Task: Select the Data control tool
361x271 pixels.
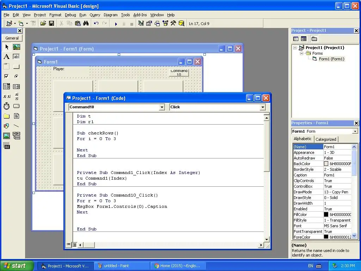Action: coord(16,136)
